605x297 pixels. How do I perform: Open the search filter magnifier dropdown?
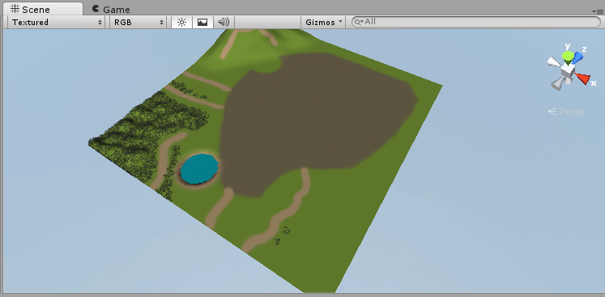coord(359,23)
